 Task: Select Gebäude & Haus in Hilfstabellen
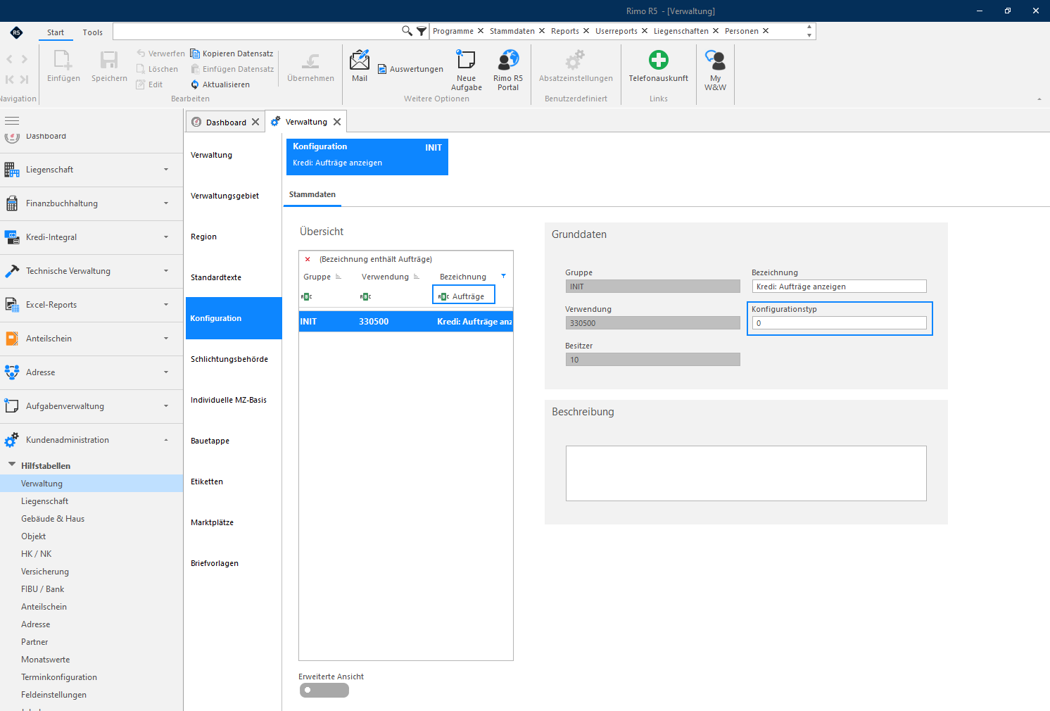[x=53, y=519]
